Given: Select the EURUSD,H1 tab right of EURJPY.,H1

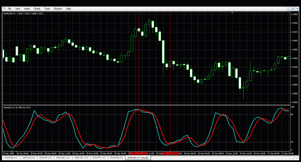Looking at the screenshot, I should 116,158.
